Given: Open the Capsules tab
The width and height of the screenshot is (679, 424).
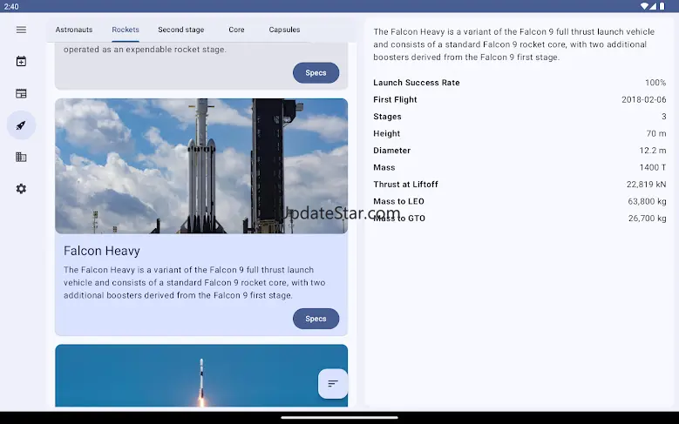Looking at the screenshot, I should (x=284, y=30).
